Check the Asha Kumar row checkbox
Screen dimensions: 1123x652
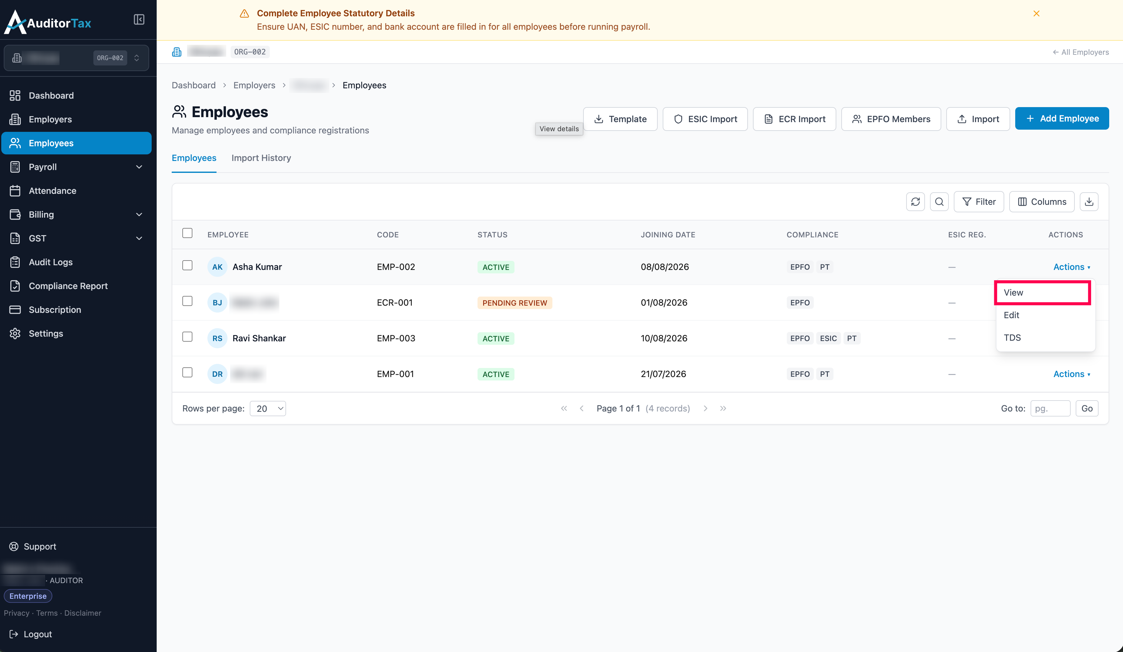[x=187, y=266]
